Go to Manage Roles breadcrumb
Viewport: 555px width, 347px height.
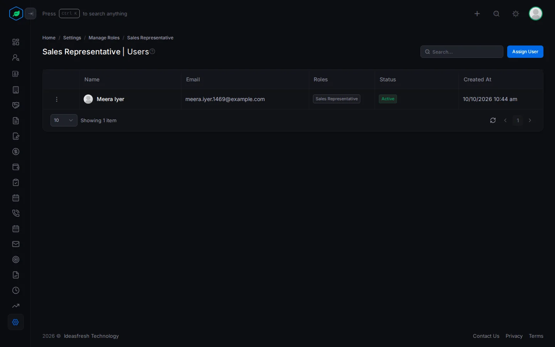(104, 38)
